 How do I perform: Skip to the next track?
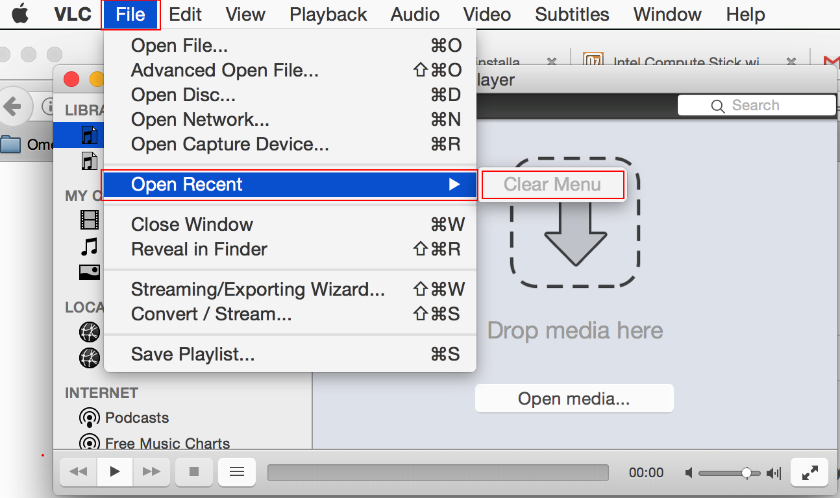151,471
